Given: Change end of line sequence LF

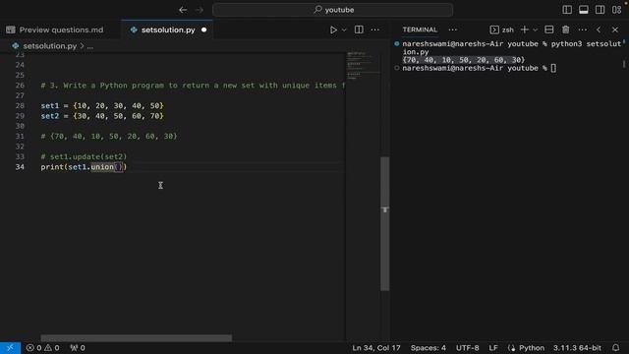Looking at the screenshot, I should [493, 348].
